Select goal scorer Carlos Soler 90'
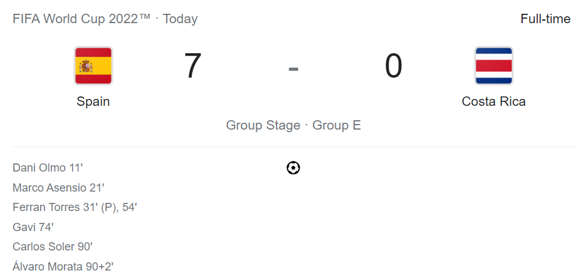 52,247
